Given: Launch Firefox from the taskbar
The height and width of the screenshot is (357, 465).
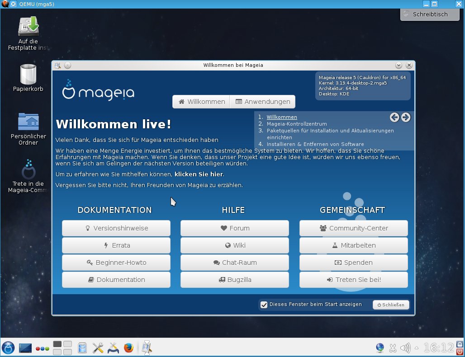Looking at the screenshot, I should pyautogui.click(x=129, y=348).
